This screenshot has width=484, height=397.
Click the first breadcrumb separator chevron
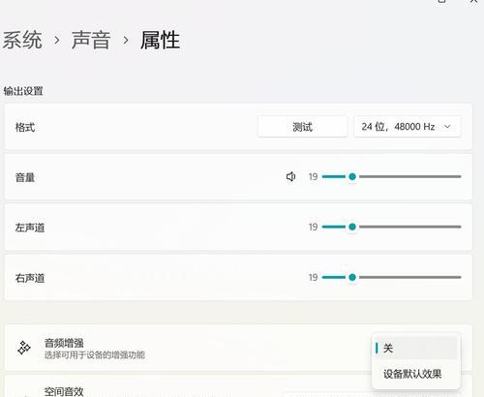pos(57,40)
